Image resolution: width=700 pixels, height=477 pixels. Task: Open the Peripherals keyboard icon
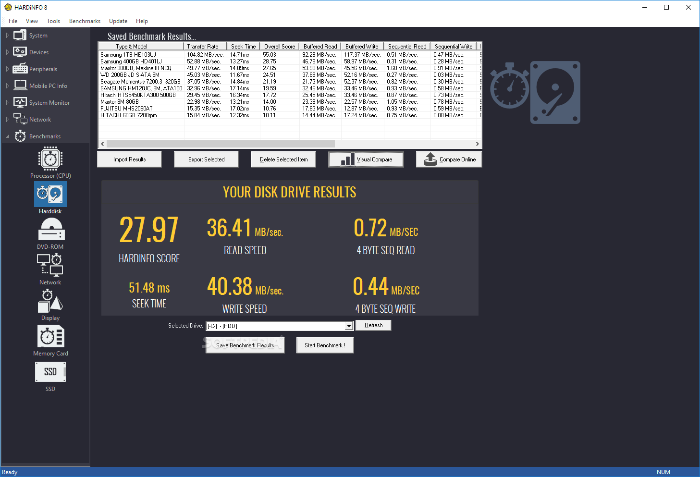pyautogui.click(x=20, y=69)
